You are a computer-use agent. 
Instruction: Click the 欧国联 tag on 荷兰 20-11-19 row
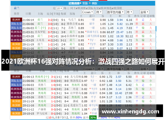coord(16,44)
